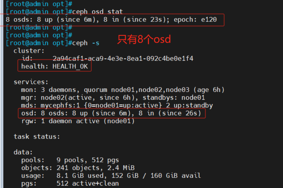Click the osd line '8 up (since 6m), 8 in (since 26s)'
Viewport: 283px width, 188px height.
(x=111, y=113)
